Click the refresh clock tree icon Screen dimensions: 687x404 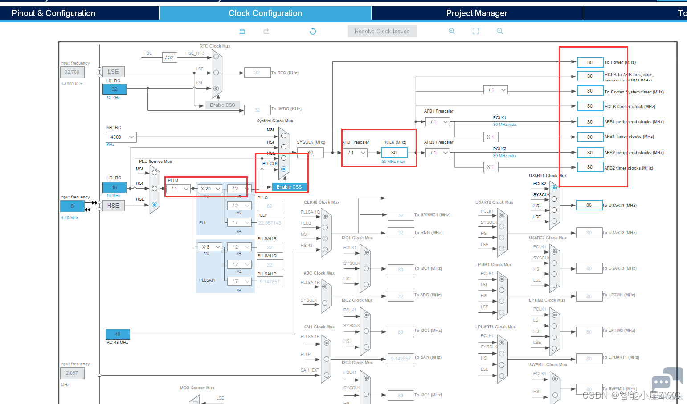(x=313, y=31)
